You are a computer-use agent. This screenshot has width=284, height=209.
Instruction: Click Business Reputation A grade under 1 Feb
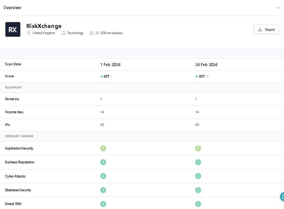click(103, 162)
